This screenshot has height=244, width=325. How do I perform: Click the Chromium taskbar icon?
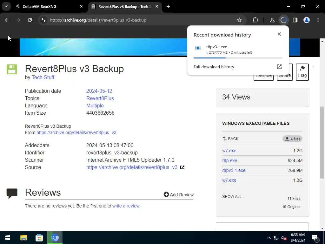[x=55, y=238]
